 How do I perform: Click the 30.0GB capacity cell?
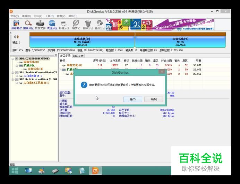(197, 65)
